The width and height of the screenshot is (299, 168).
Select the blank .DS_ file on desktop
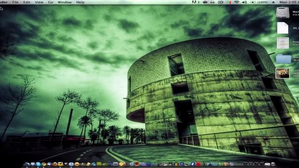(283, 28)
